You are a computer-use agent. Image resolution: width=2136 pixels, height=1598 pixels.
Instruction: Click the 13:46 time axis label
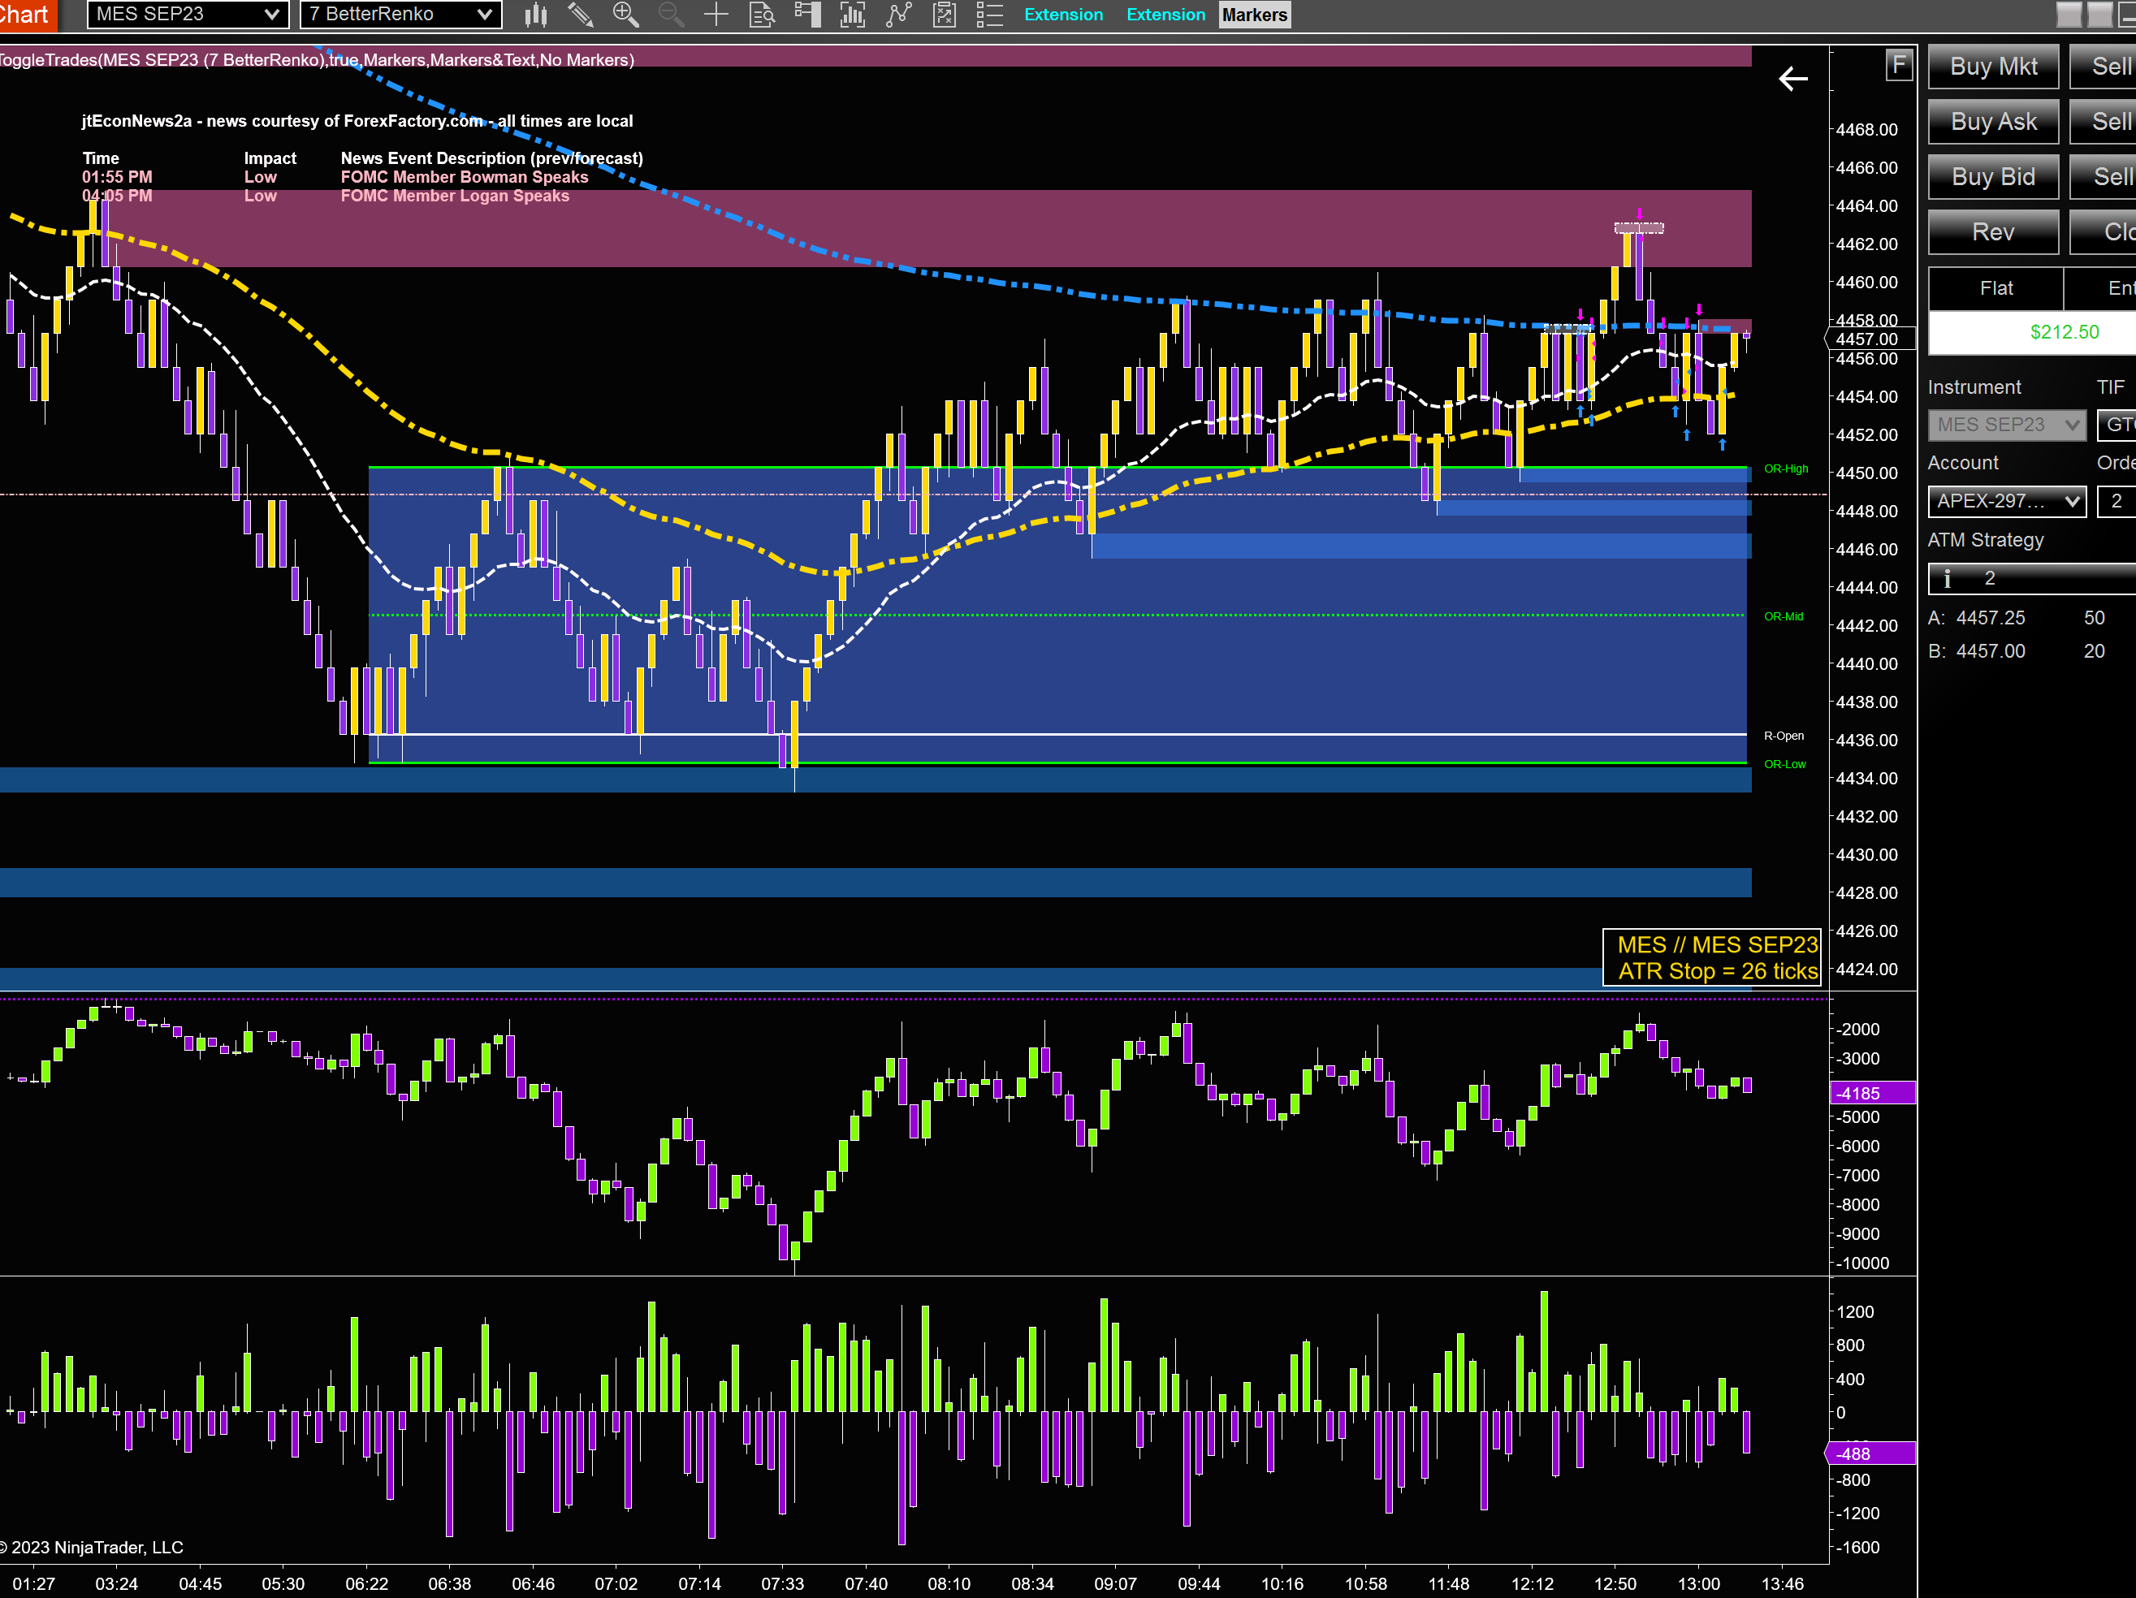coord(1782,1584)
